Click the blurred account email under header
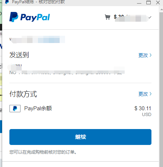 tap(37, 39)
